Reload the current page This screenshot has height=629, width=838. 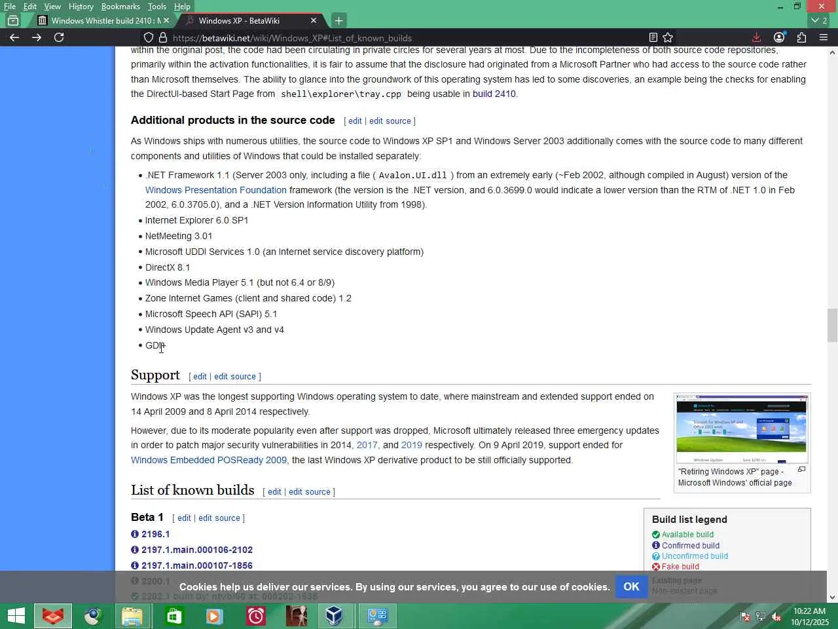pyautogui.click(x=59, y=37)
